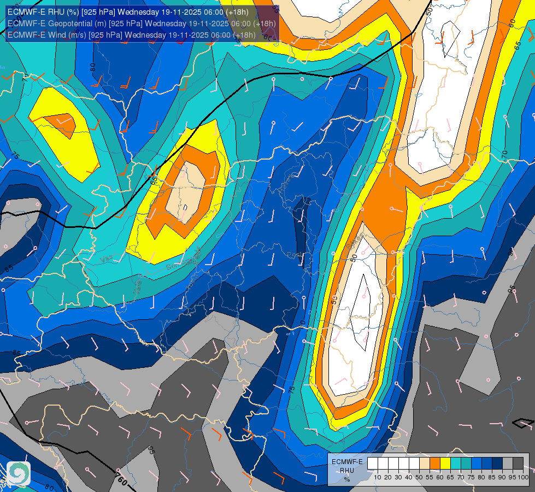Select the ECMWF-E RHU (%) layer title

click(x=128, y=12)
